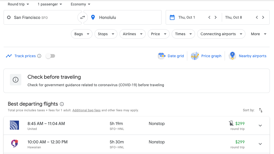The height and width of the screenshot is (154, 274).
Task: Click info icon beside Best departing flights
Action: [x=62, y=104]
